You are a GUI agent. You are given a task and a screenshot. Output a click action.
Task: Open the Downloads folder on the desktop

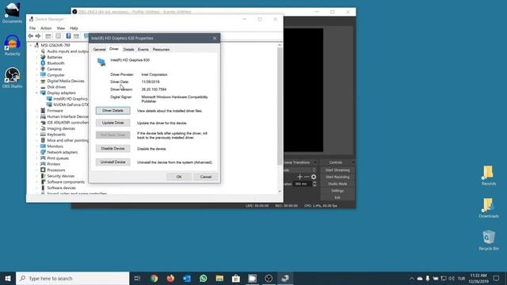489,207
